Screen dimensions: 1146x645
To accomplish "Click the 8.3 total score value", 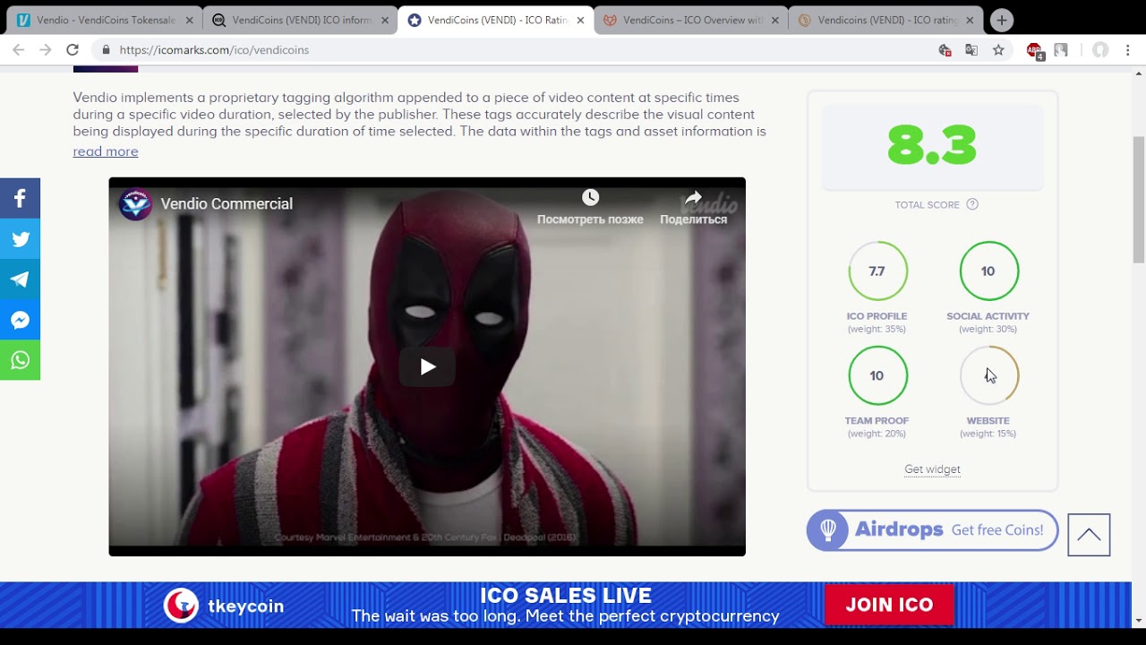I will point(932,145).
